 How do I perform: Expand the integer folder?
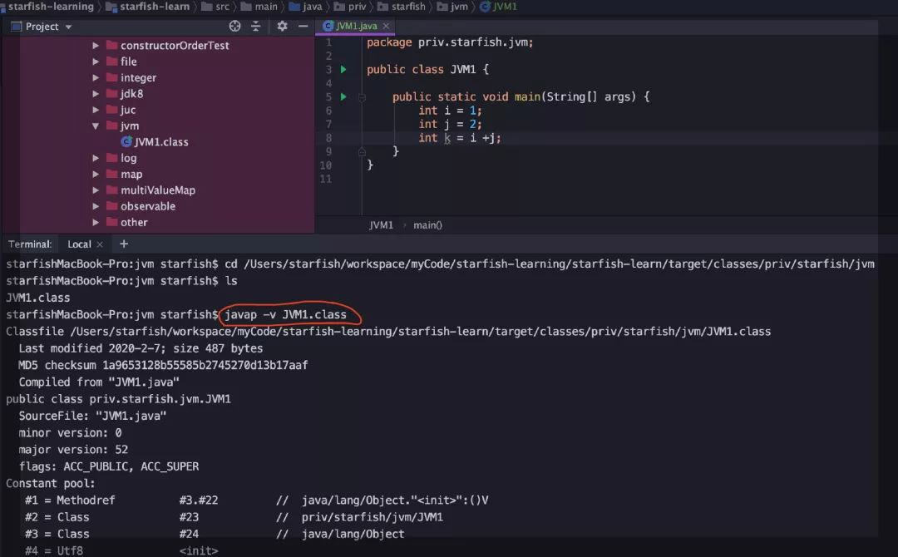[x=96, y=77]
